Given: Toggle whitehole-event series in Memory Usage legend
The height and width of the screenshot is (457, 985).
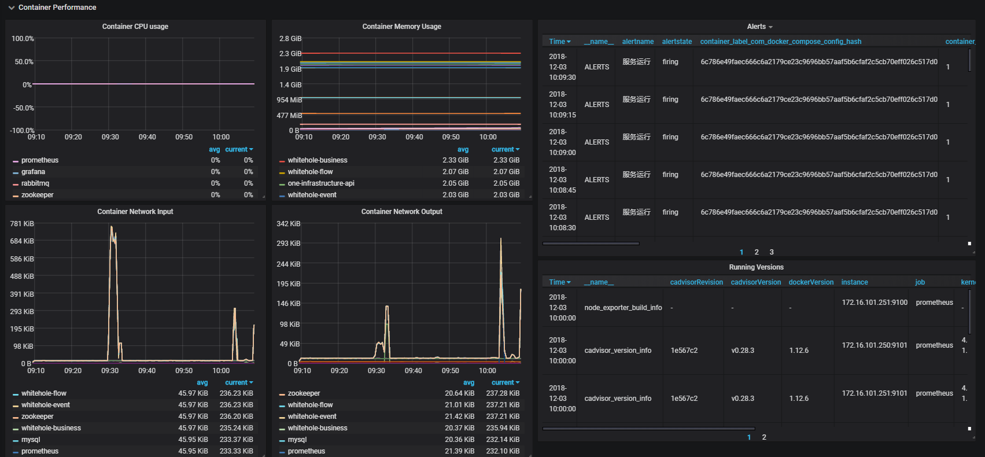Looking at the screenshot, I should pyautogui.click(x=312, y=195).
